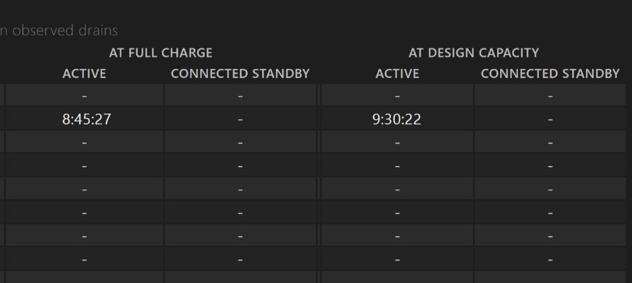Click CONNECTED STANDBY header under AT DESIGN CAPACITY

[x=550, y=74]
